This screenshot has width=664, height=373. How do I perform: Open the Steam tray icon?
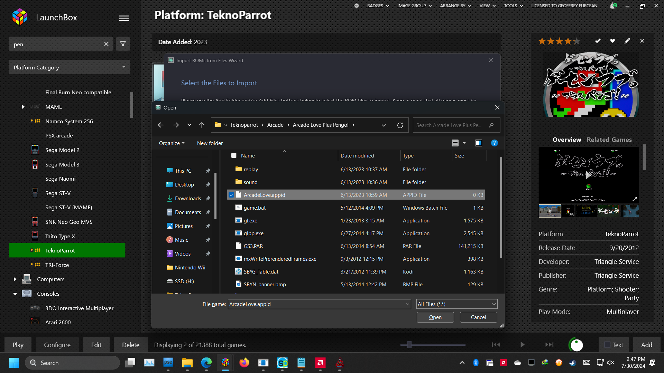(x=573, y=363)
